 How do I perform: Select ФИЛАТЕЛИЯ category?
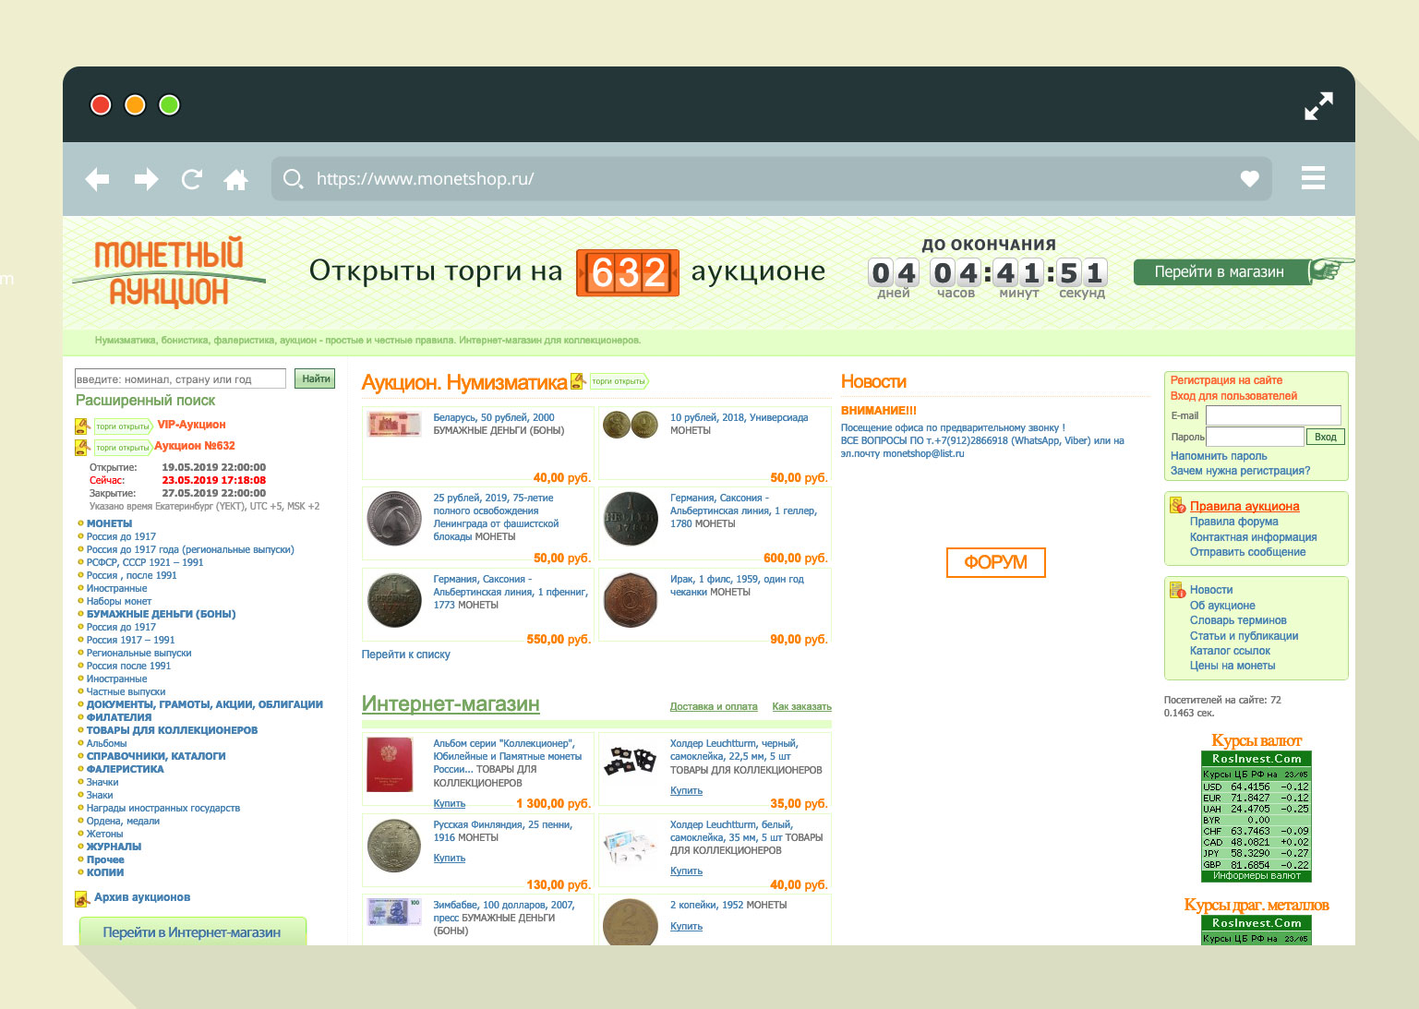point(119,717)
